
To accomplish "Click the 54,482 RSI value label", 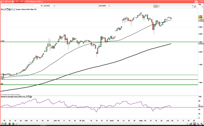I will pos(201,106).
